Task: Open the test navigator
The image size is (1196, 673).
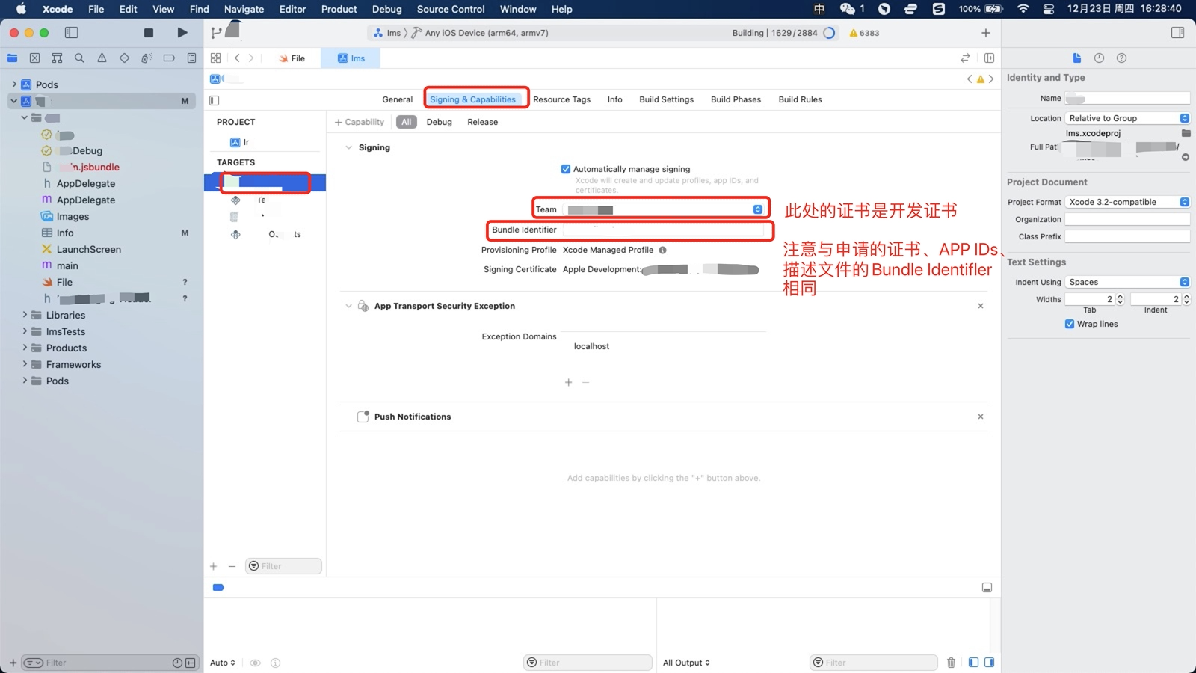Action: 124,58
